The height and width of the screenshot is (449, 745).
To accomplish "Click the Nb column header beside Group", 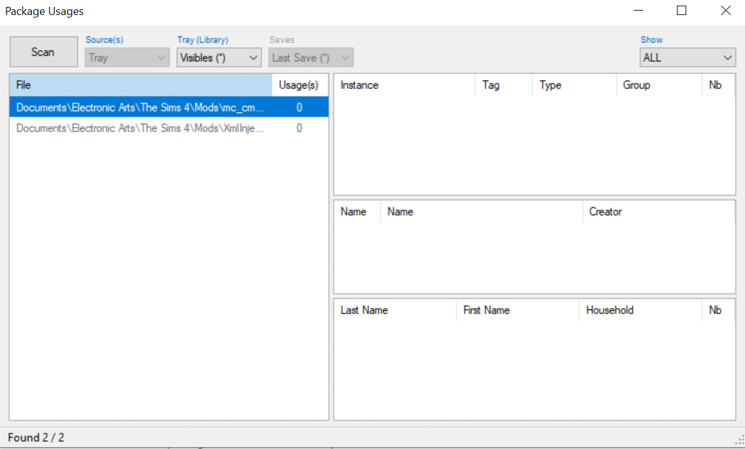I will pos(717,85).
